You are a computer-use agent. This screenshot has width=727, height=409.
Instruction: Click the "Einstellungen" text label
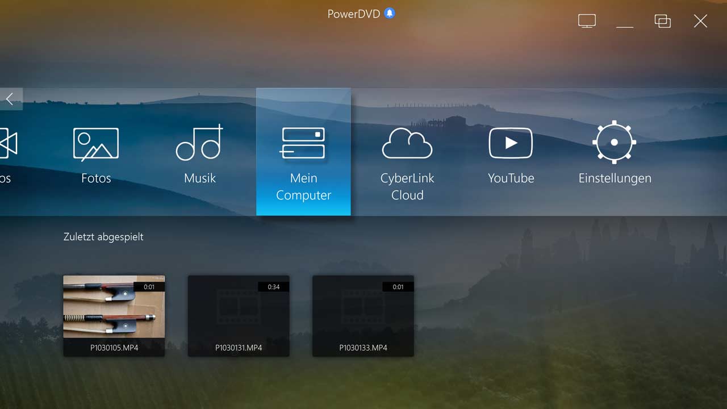pyautogui.click(x=615, y=178)
